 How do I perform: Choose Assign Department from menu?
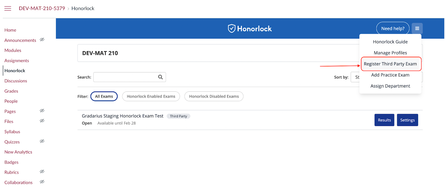(x=390, y=86)
